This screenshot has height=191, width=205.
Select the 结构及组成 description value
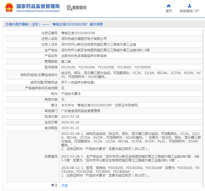click(131, 75)
